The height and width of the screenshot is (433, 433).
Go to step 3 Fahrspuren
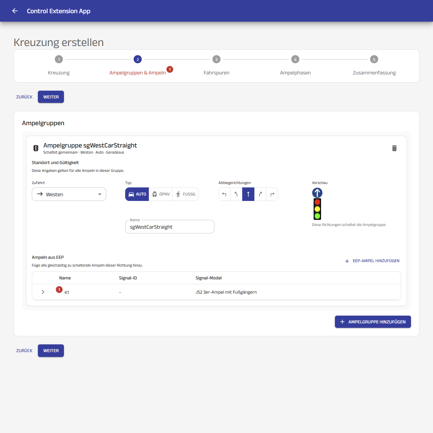tap(216, 66)
